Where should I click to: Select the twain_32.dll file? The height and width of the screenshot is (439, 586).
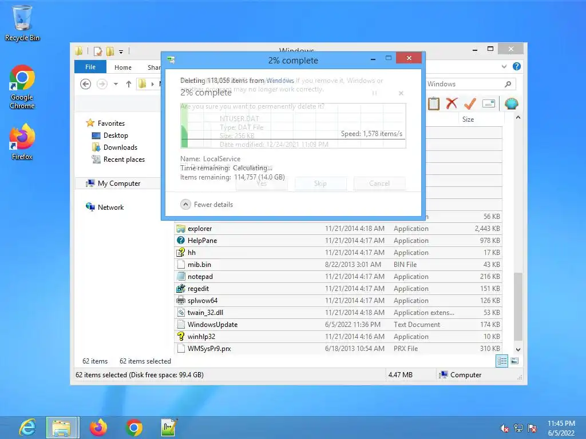(338, 313)
